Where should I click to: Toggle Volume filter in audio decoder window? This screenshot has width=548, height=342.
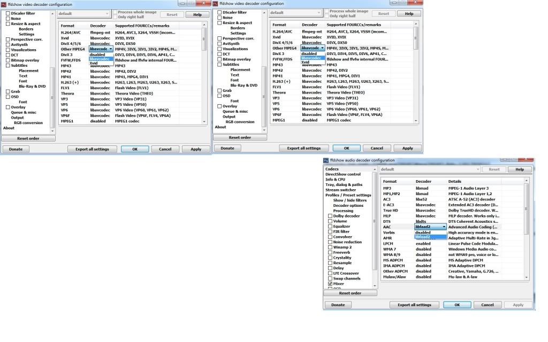click(330, 221)
